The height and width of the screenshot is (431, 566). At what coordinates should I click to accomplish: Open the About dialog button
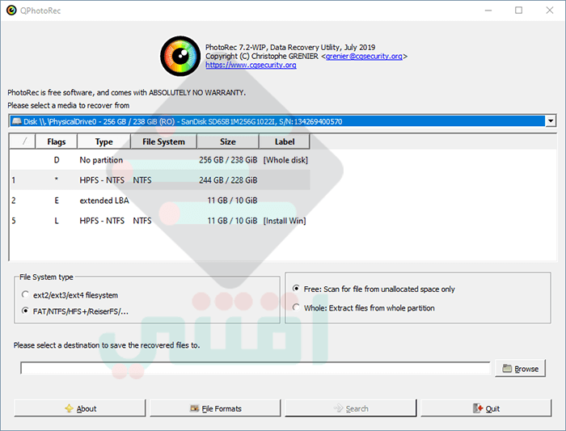point(80,408)
